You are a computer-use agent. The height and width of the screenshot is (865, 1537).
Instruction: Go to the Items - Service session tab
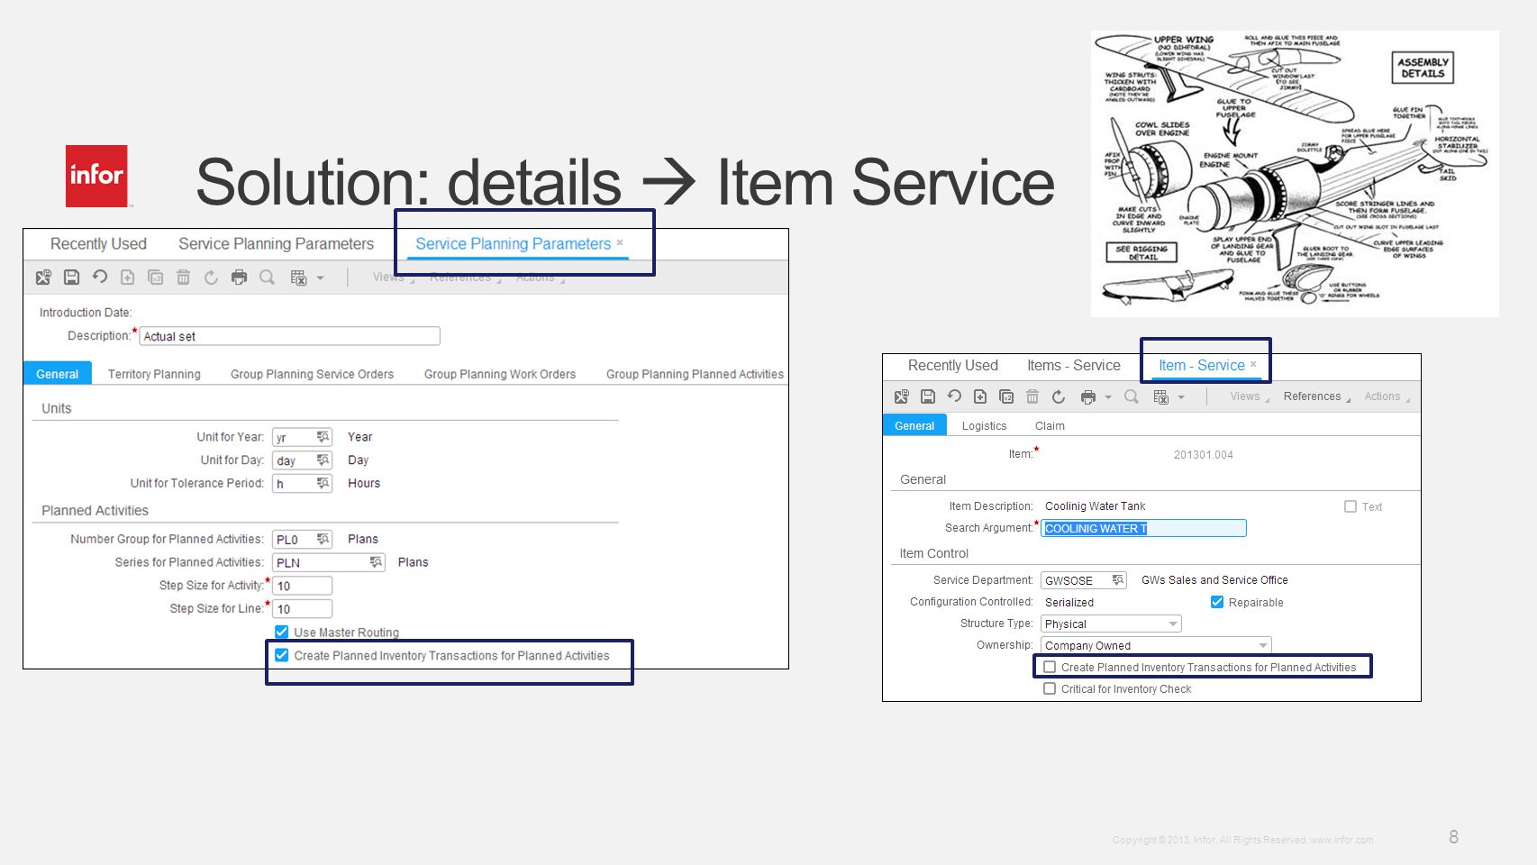pos(1074,365)
